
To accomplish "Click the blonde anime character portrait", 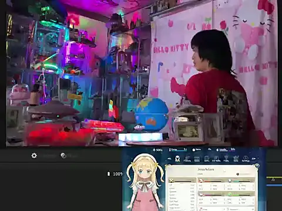I will point(145,182).
